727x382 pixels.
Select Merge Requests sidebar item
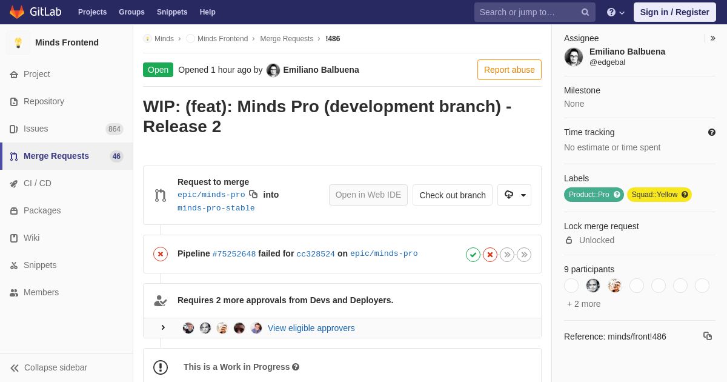[66, 156]
